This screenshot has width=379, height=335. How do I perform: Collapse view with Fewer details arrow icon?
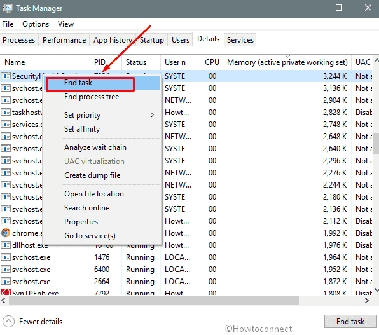pos(8,322)
